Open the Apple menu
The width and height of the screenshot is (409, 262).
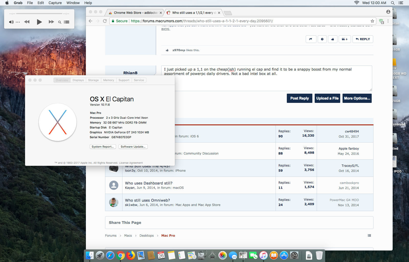(7, 3)
